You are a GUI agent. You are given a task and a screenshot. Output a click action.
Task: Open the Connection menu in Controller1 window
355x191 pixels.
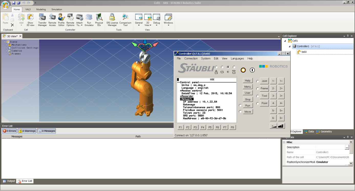[x=191, y=58]
